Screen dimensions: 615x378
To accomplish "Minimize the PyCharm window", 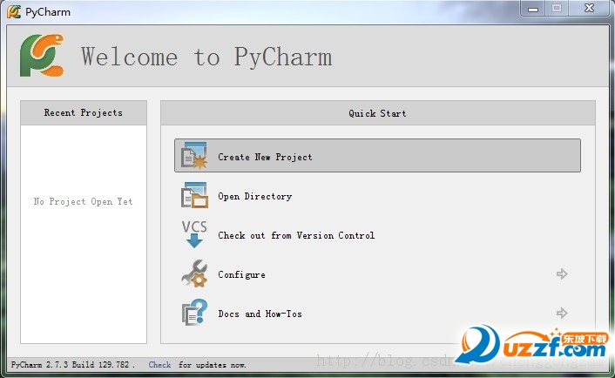I will (x=532, y=8).
